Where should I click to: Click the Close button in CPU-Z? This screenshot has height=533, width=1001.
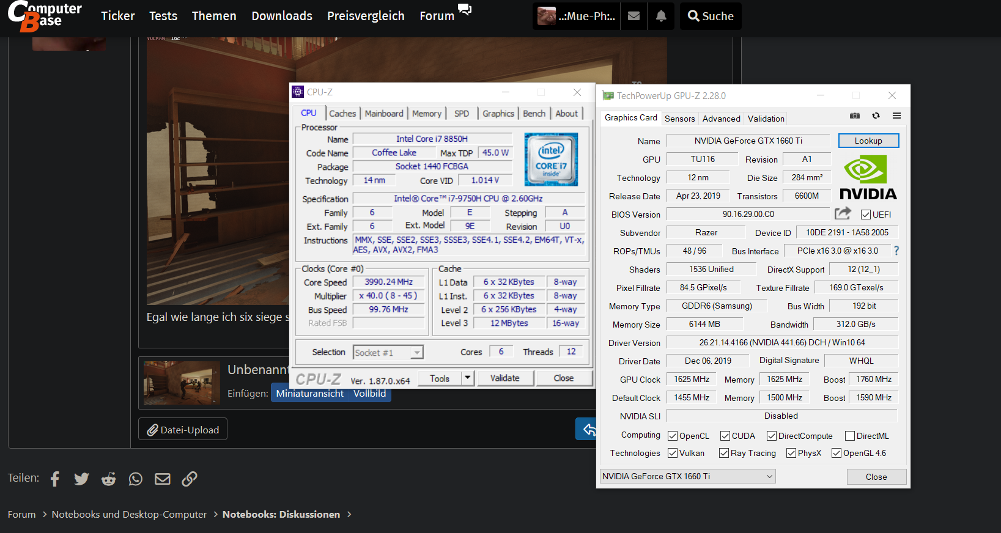pyautogui.click(x=564, y=378)
